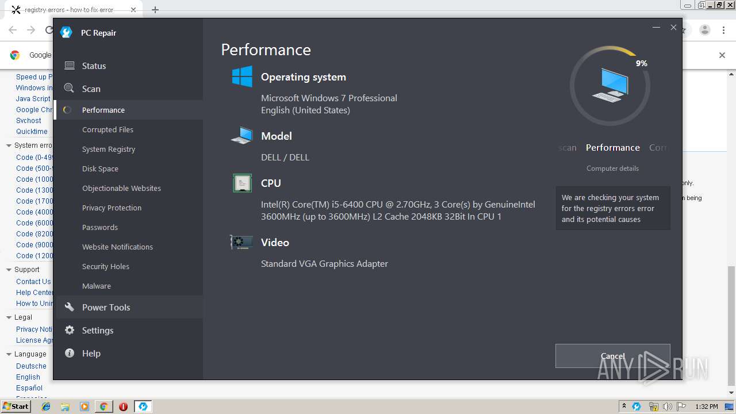
Task: Collapse the Support tree in browser
Action: click(9, 270)
